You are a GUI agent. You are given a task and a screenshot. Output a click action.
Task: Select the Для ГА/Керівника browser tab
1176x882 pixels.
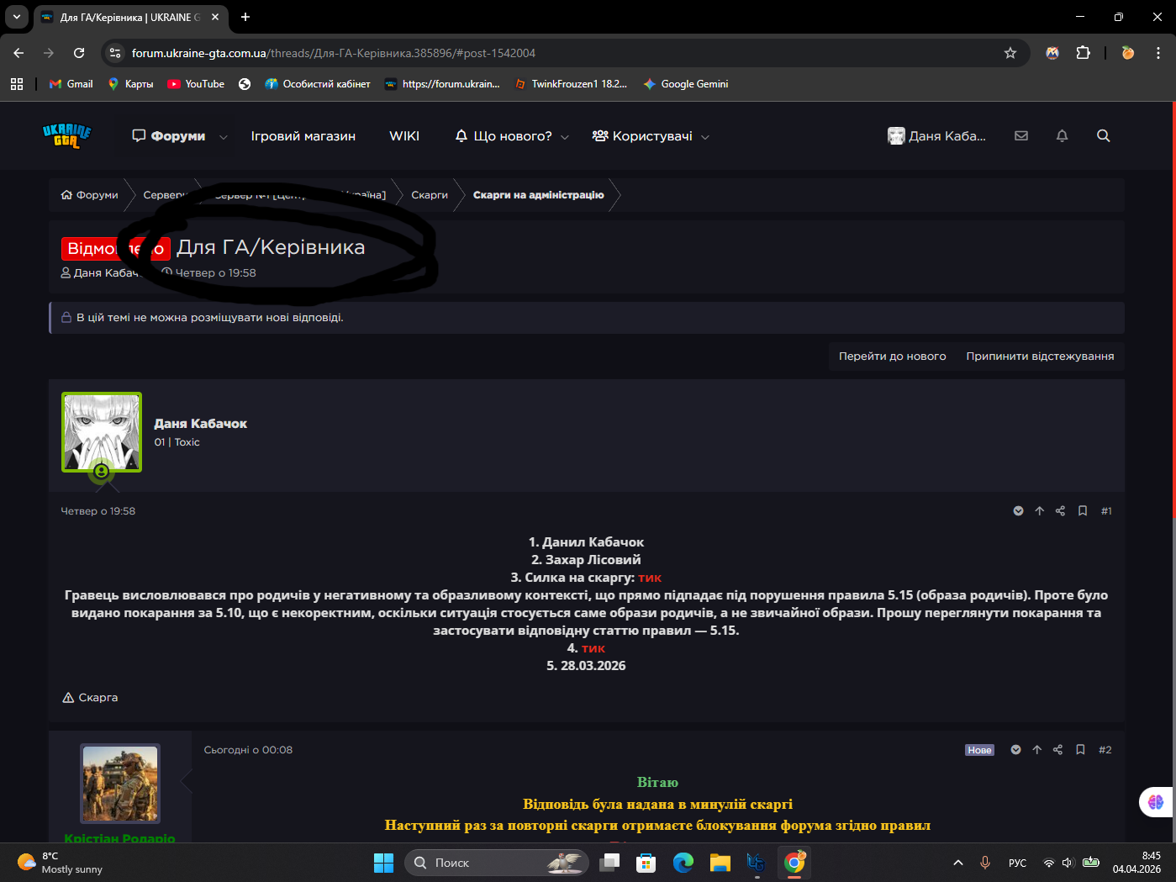pos(130,17)
